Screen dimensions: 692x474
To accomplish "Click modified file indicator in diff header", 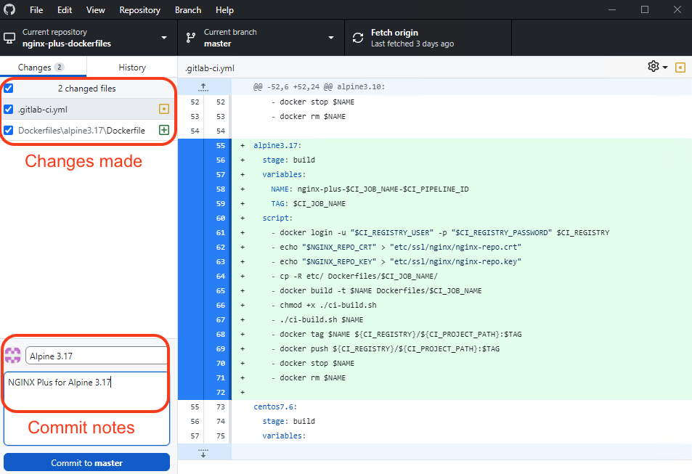I will pyautogui.click(x=680, y=68).
